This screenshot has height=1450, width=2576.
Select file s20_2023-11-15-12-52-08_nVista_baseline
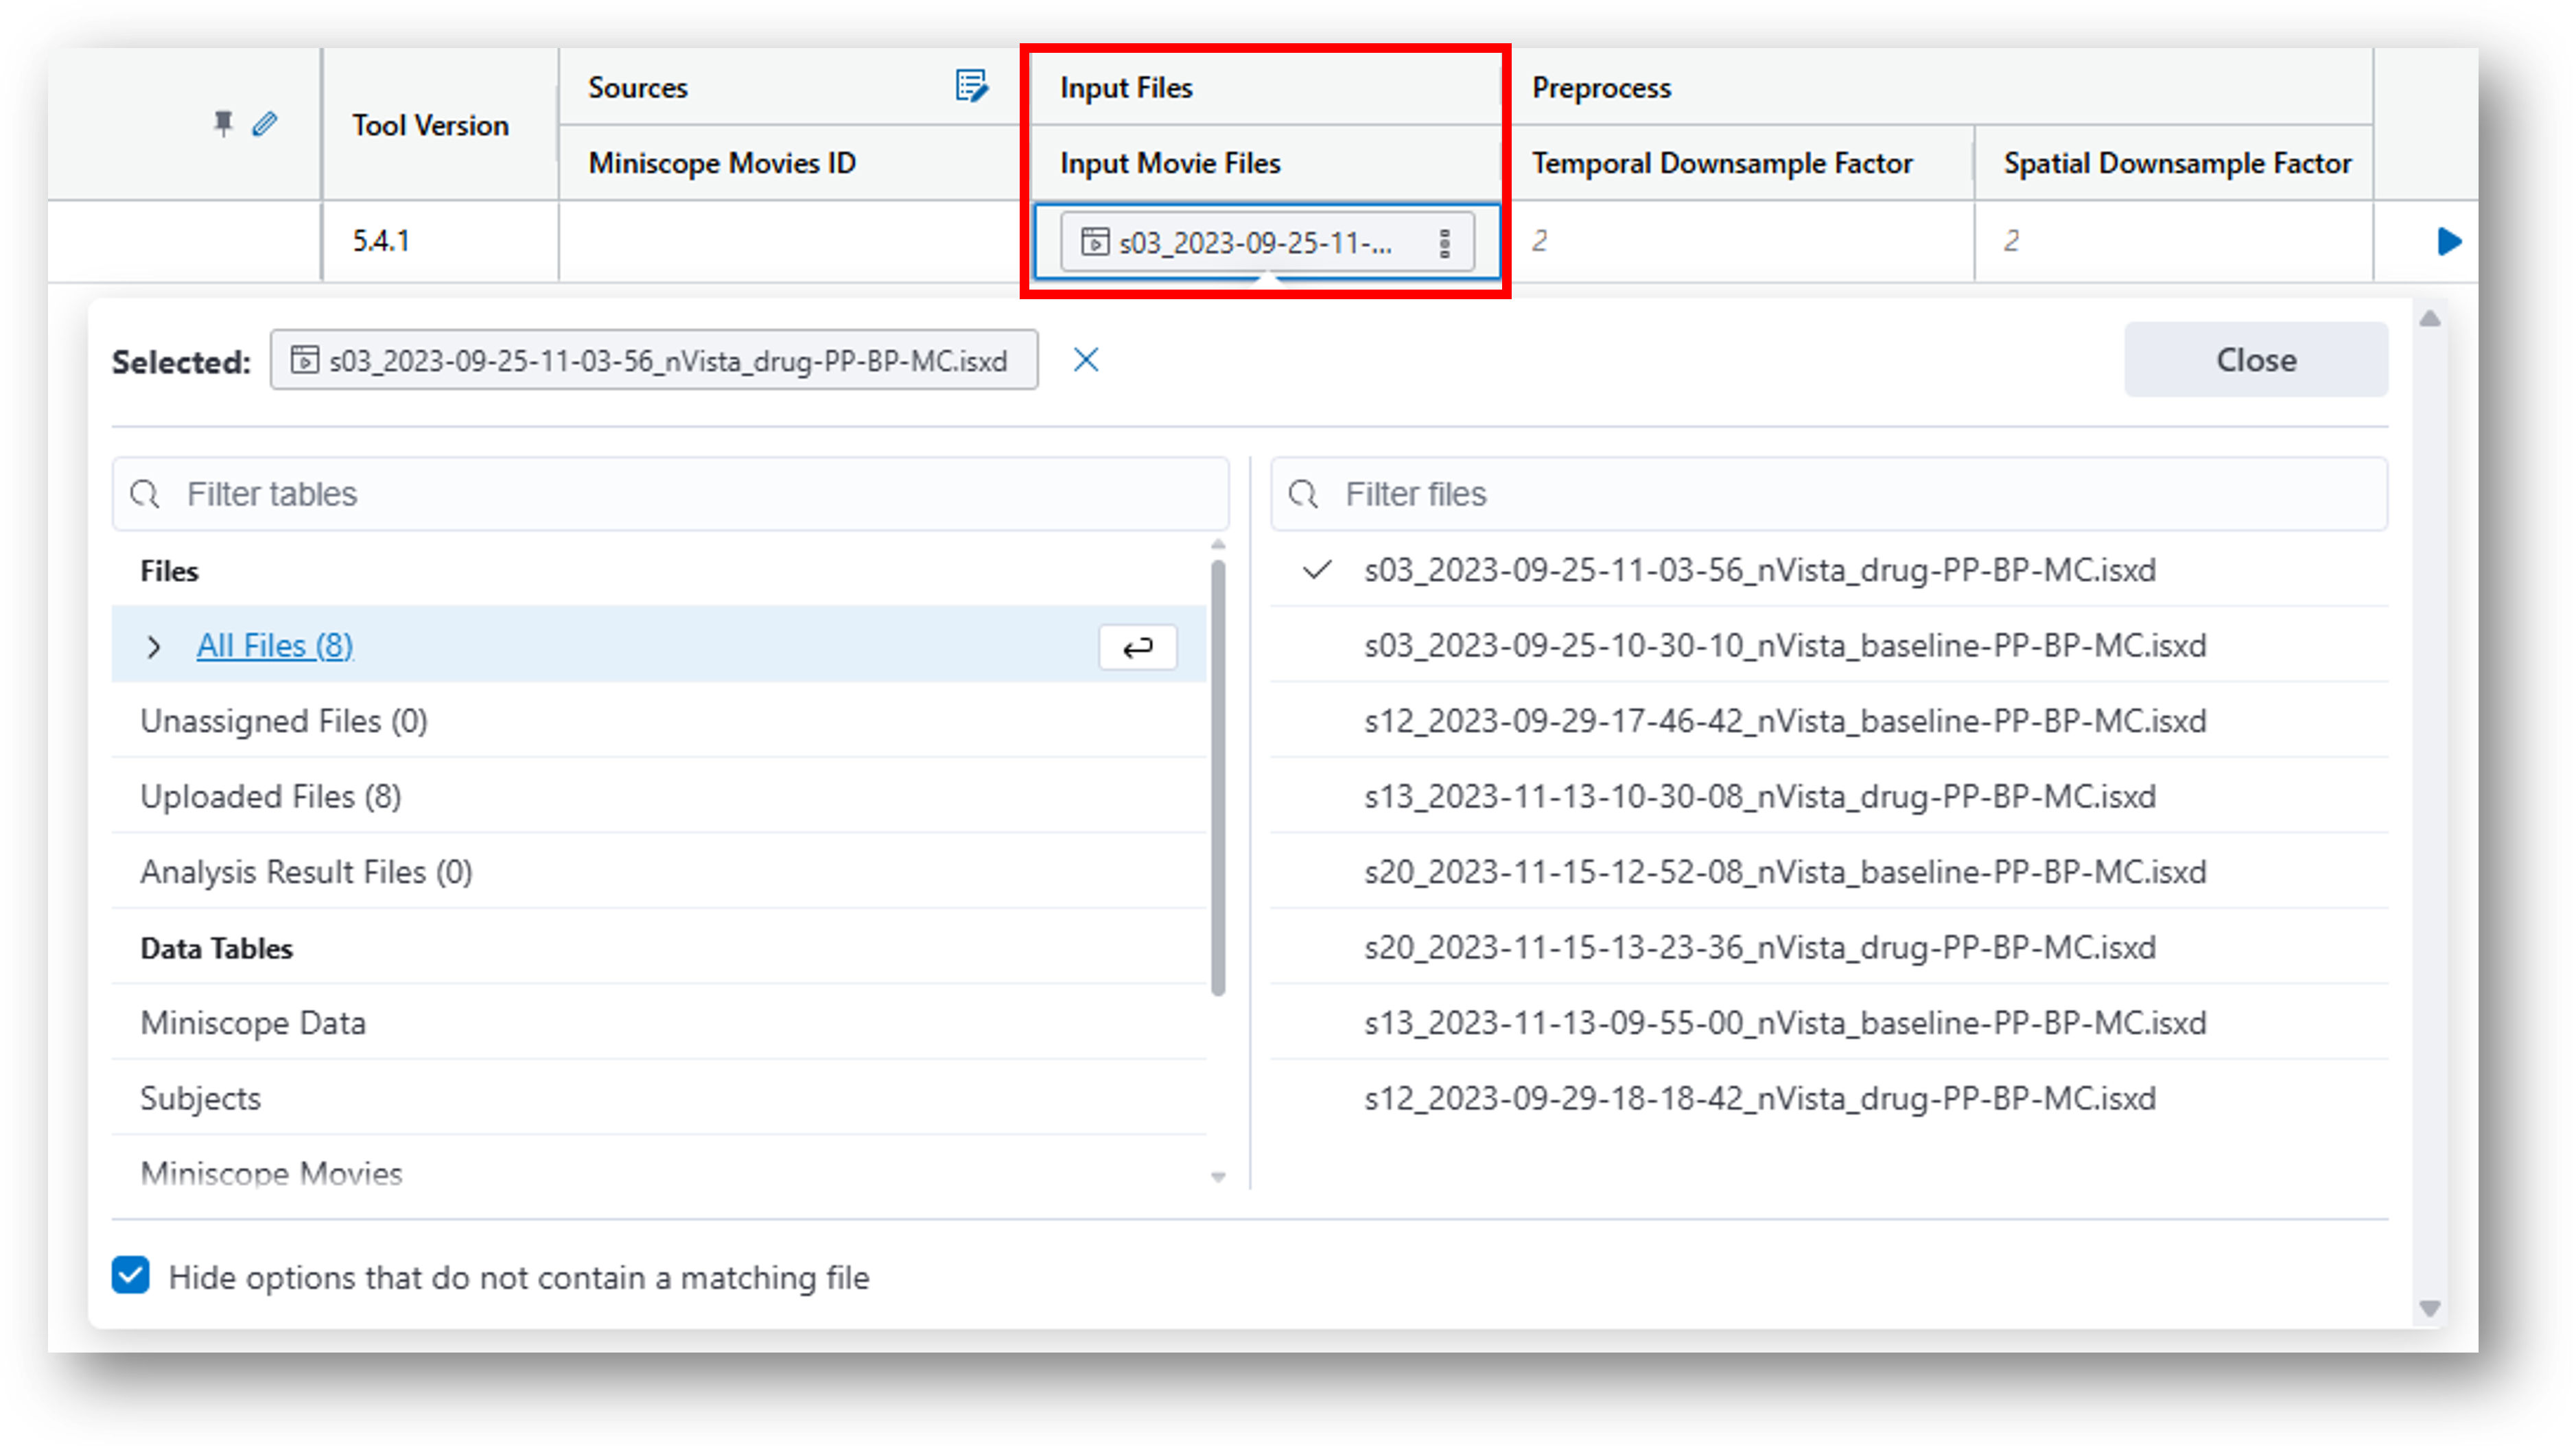(1829, 872)
